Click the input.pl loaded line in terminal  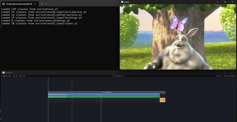[39, 23]
